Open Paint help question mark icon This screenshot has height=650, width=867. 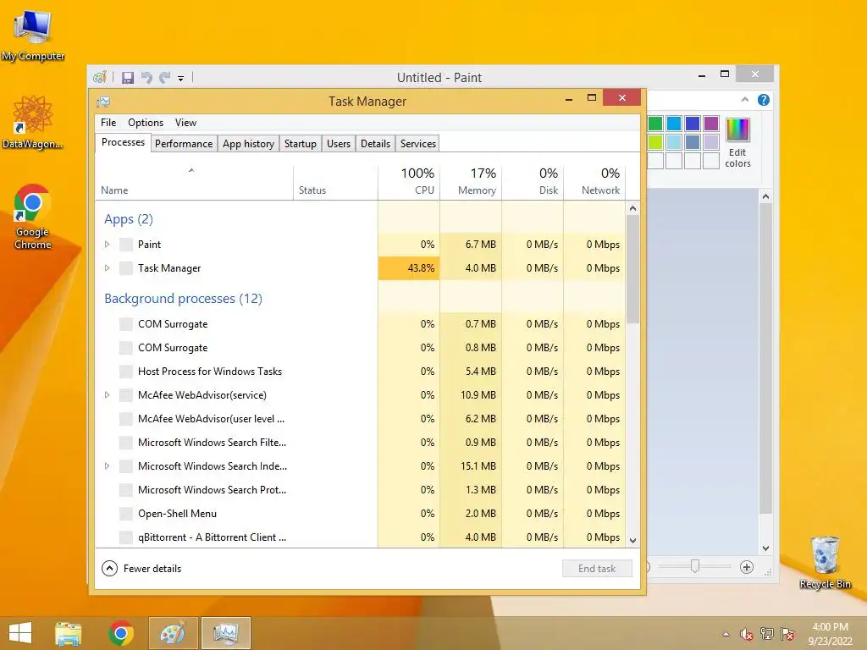tap(764, 100)
